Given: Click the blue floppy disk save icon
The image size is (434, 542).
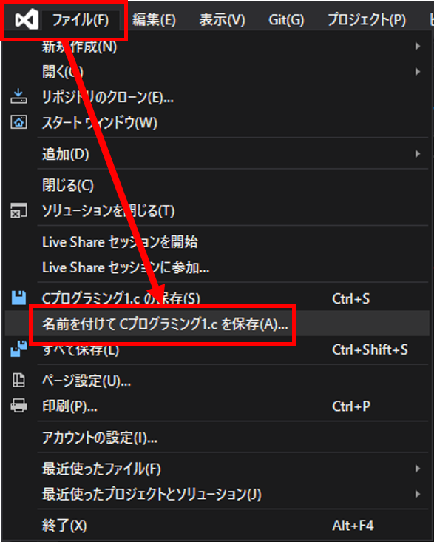Looking at the screenshot, I should point(18,298).
